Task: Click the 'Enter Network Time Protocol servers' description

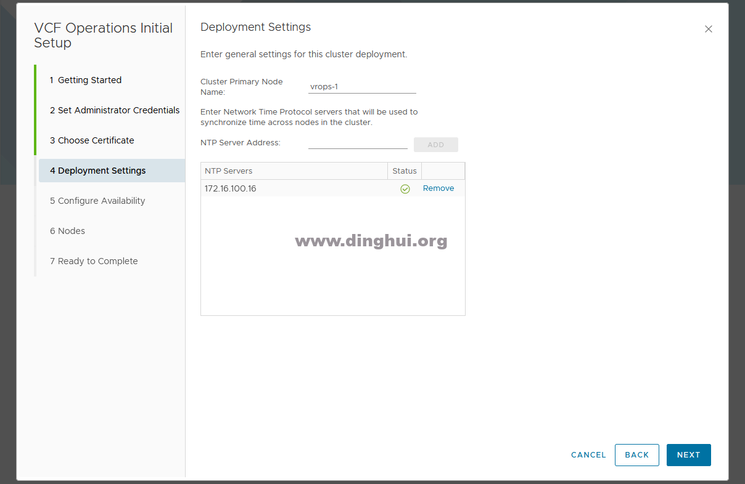Action: (309, 117)
